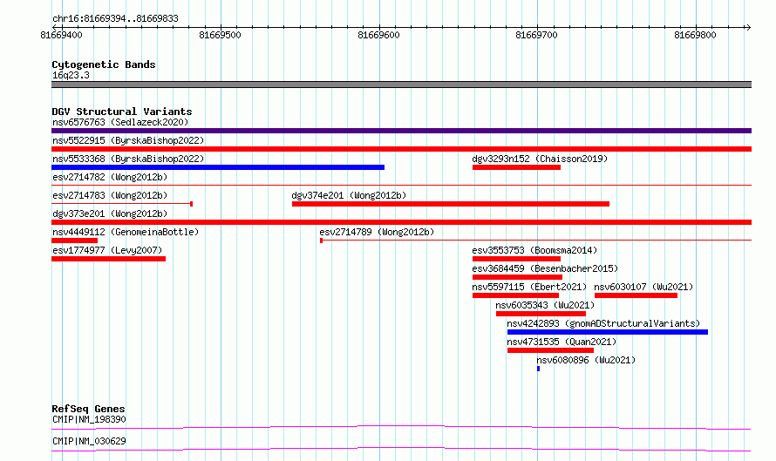Viewport: 776px width, 461px height.
Task: Open nsv6035343 (Wu2021) label
Action: 545,305
